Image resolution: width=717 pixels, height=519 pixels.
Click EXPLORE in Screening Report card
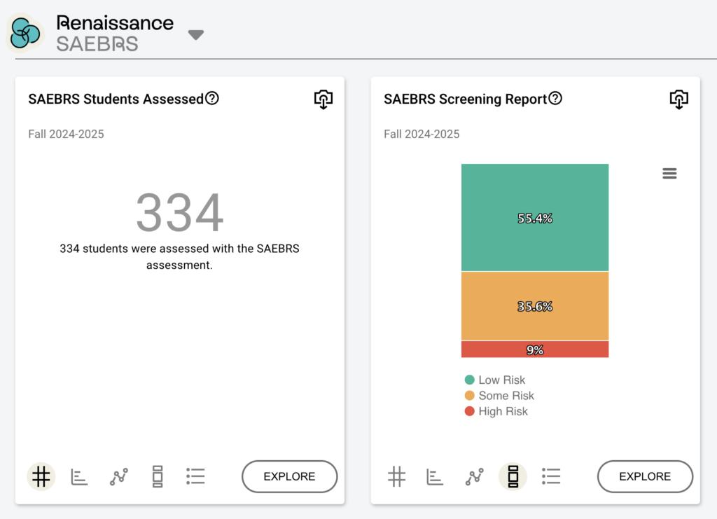coord(645,476)
